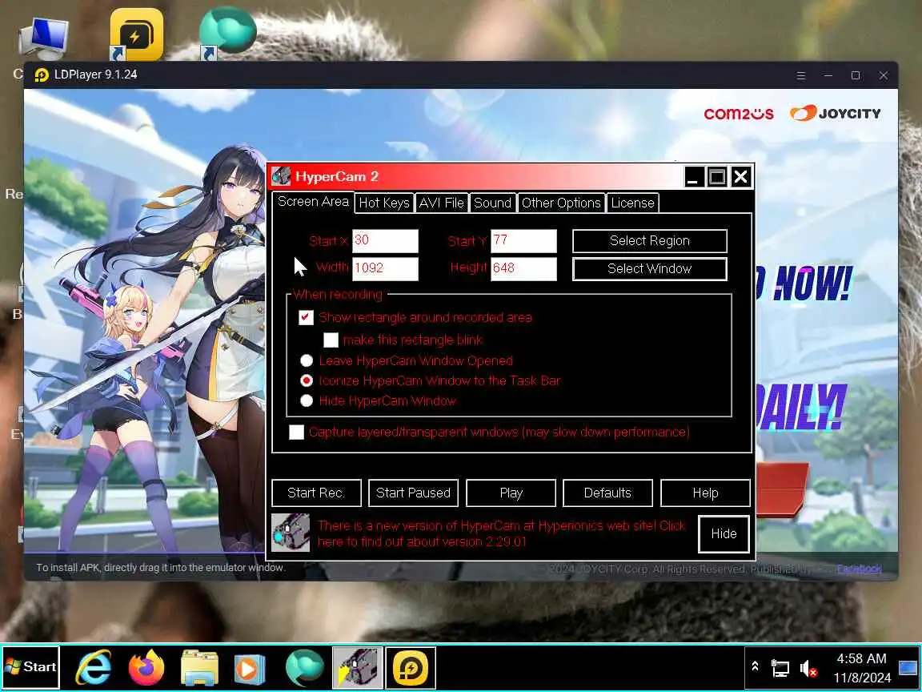
Task: Click the Width input field
Action: click(385, 268)
